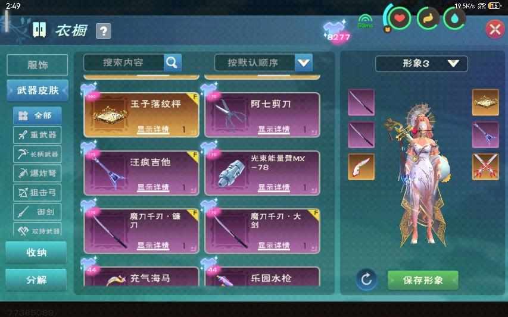Switch to the 服饰 tab
The image size is (508, 317).
tap(38, 65)
